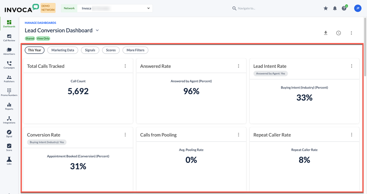Click the Shared badge
The width and height of the screenshot is (367, 194).
point(30,39)
